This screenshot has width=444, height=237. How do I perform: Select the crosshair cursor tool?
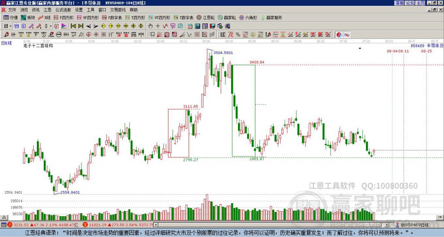[158, 26]
